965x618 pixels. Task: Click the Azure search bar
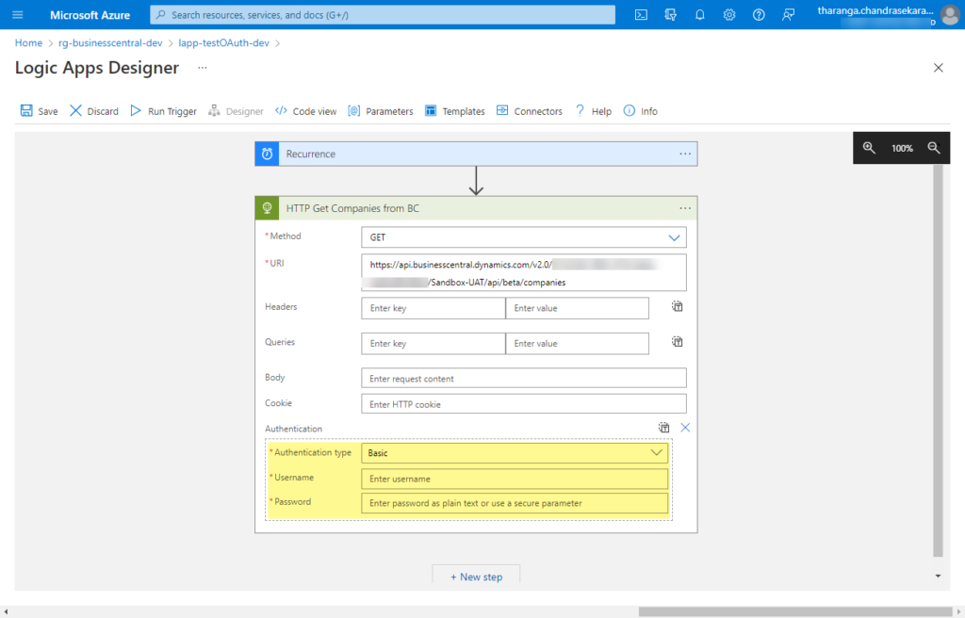coord(383,15)
